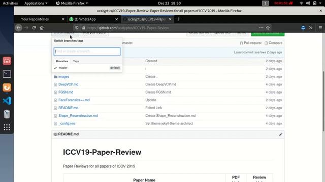Switch to the WhatsApp tab
The height and width of the screenshot is (182, 325).
pos(85,19)
